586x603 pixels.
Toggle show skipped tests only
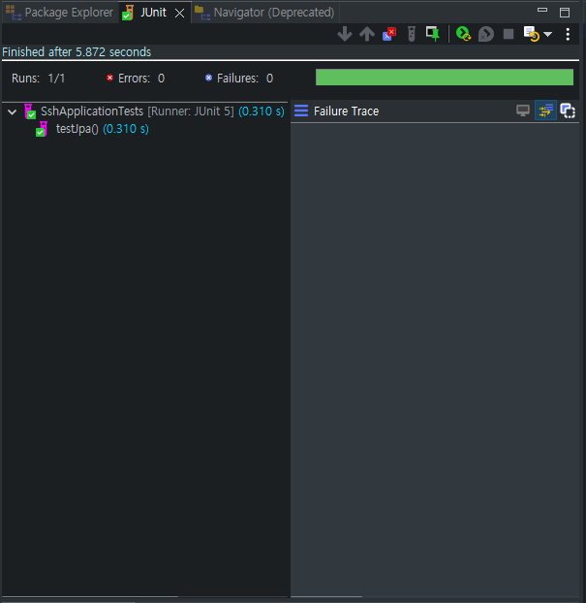(412, 34)
